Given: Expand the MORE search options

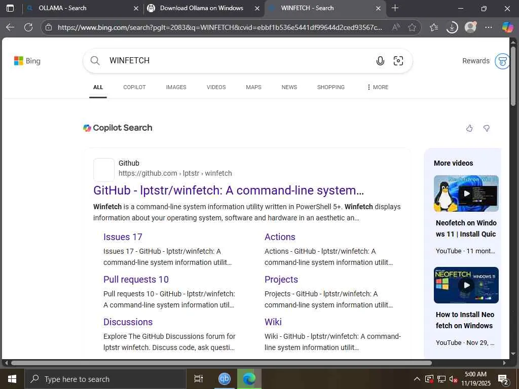Looking at the screenshot, I should (x=378, y=87).
